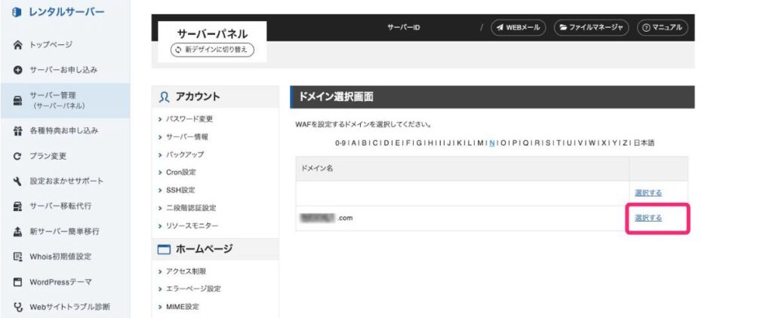This screenshot has height=318, width=773.
Task: Click the WordPressテーマ sidebar icon
Action: [18, 282]
